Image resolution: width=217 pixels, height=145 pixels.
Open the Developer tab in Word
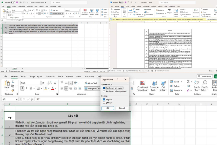coord(172,6)
